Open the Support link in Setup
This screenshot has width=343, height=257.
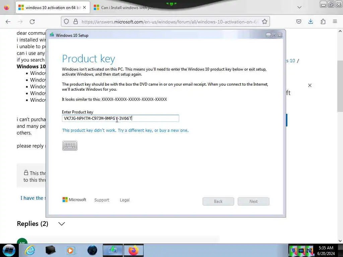coord(102,200)
